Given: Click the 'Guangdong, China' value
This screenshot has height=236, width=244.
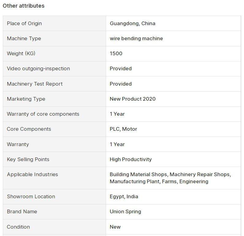Looking at the screenshot, I should [x=132, y=23].
